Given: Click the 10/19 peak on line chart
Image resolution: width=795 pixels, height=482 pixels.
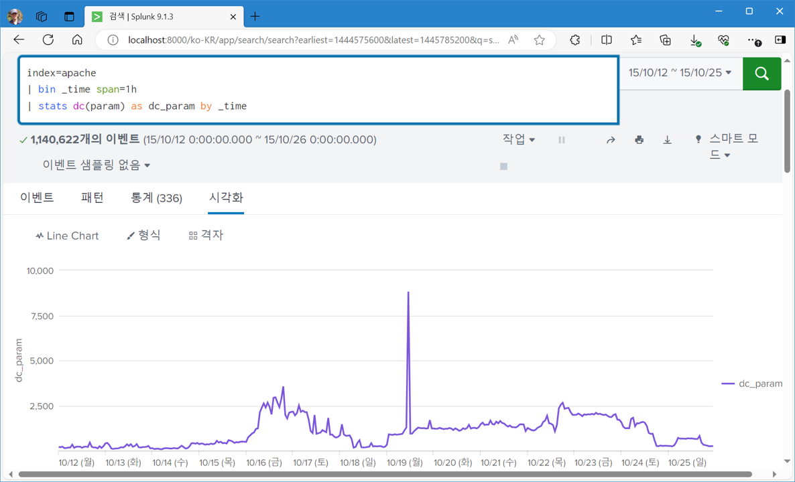Looking at the screenshot, I should point(408,293).
